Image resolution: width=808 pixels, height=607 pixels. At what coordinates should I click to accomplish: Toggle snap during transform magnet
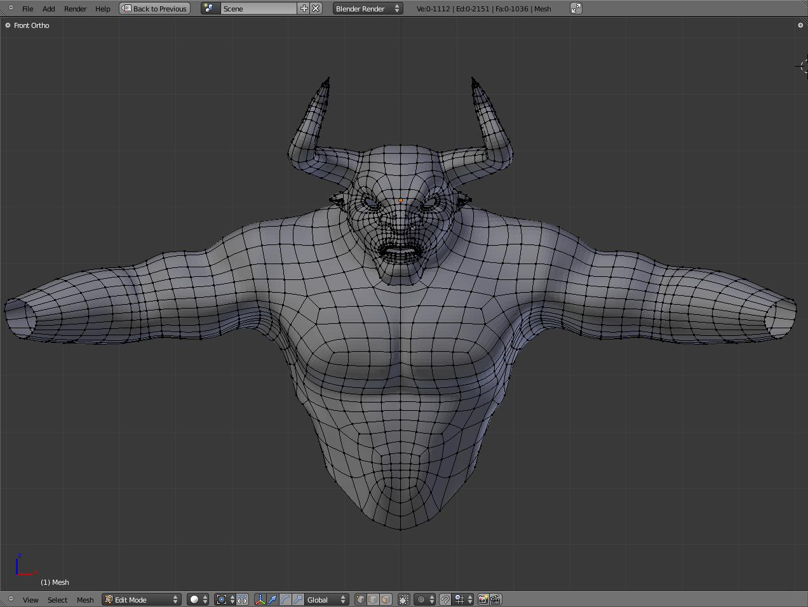tap(445, 599)
